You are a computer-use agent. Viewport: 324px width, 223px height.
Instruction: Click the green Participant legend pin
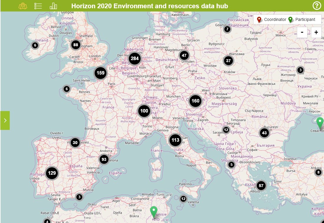(x=291, y=20)
